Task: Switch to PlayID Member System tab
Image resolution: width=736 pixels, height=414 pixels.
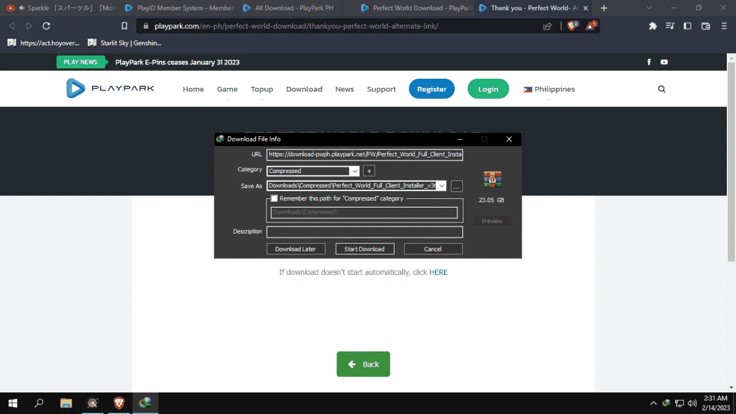Action: [179, 8]
